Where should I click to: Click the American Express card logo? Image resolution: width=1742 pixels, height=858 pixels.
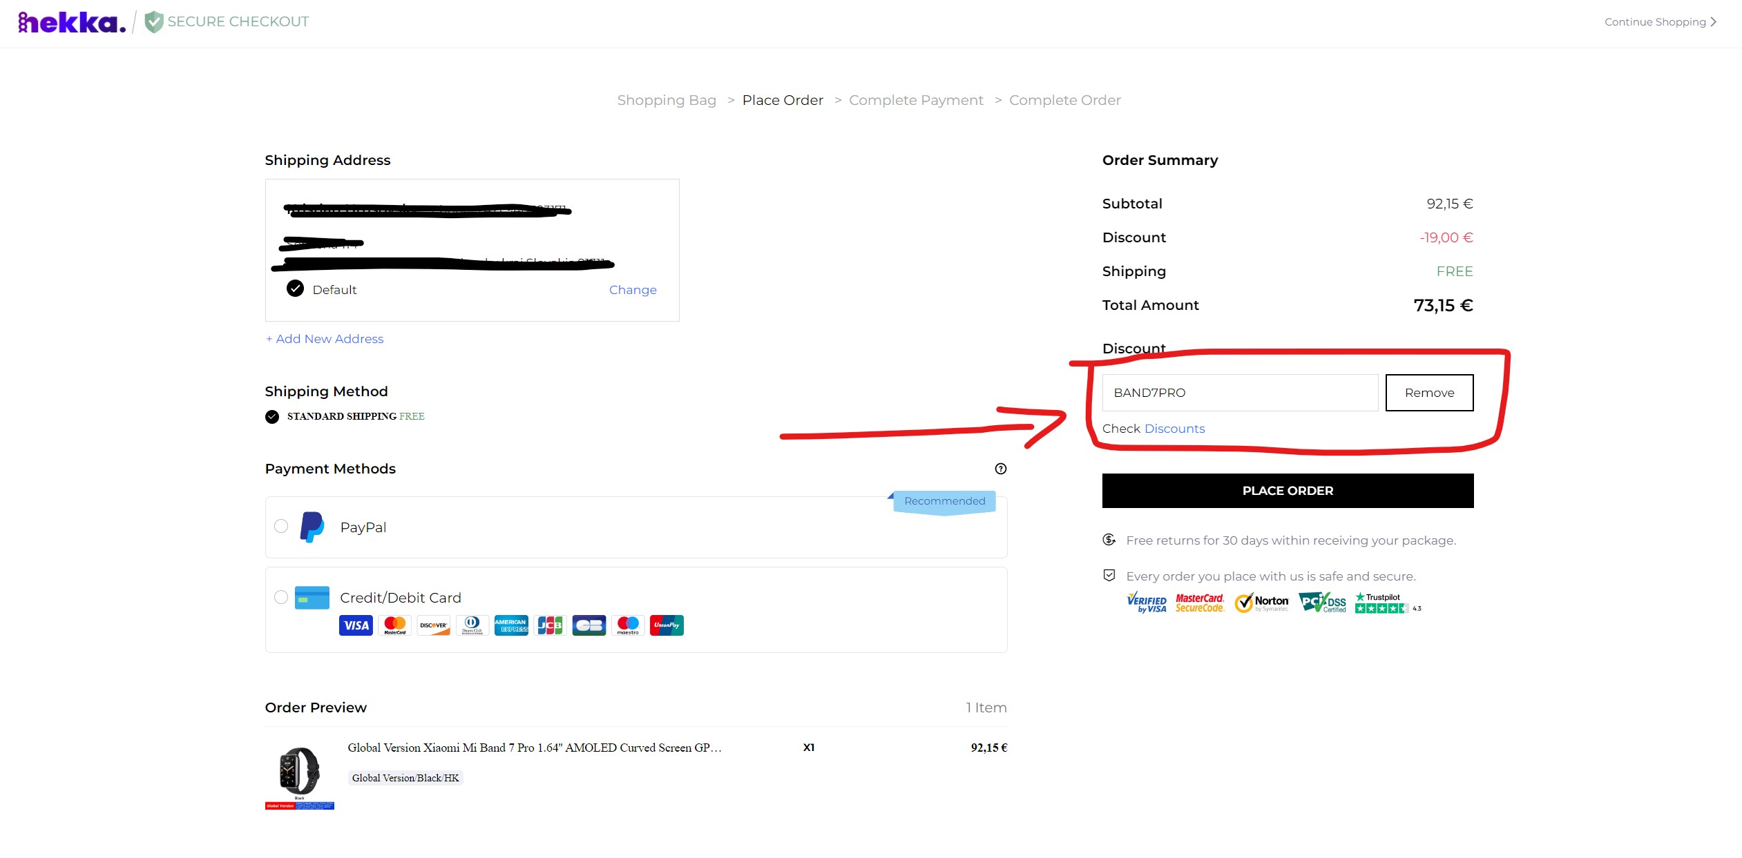pos(511,625)
